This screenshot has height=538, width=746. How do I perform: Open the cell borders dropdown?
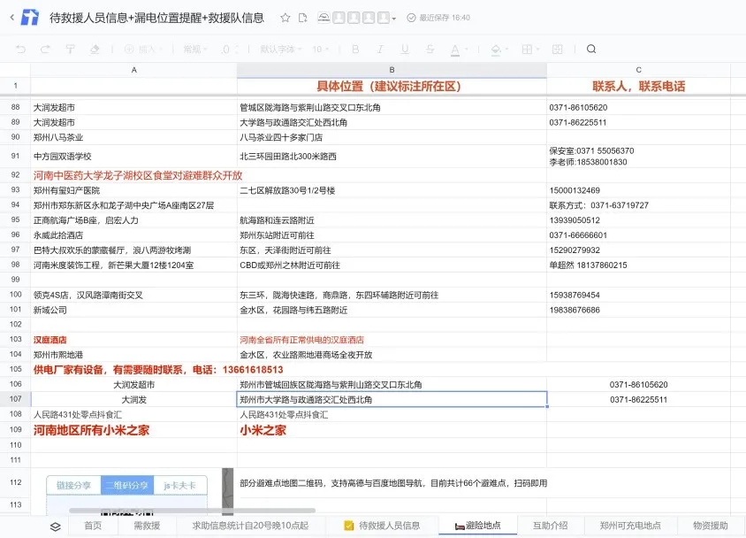point(530,49)
